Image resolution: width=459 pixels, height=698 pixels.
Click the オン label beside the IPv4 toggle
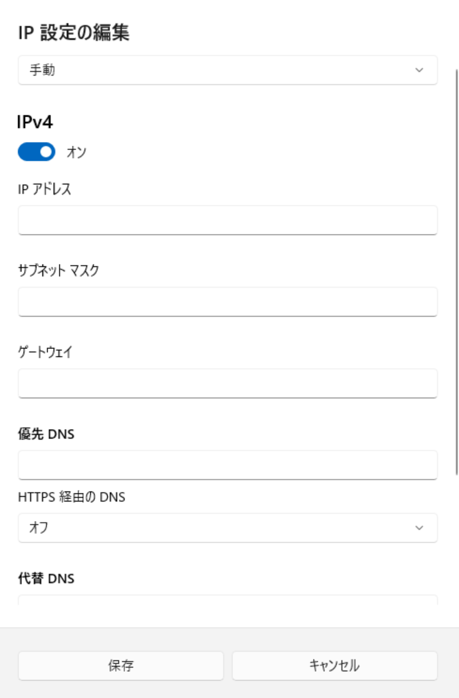[76, 151]
